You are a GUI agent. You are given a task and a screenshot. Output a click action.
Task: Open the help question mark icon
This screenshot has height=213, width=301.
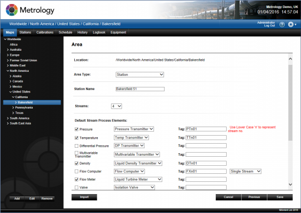tap(282, 25)
